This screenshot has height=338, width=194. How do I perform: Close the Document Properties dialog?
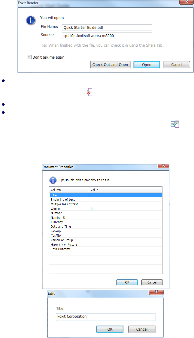[x=163, y=166]
